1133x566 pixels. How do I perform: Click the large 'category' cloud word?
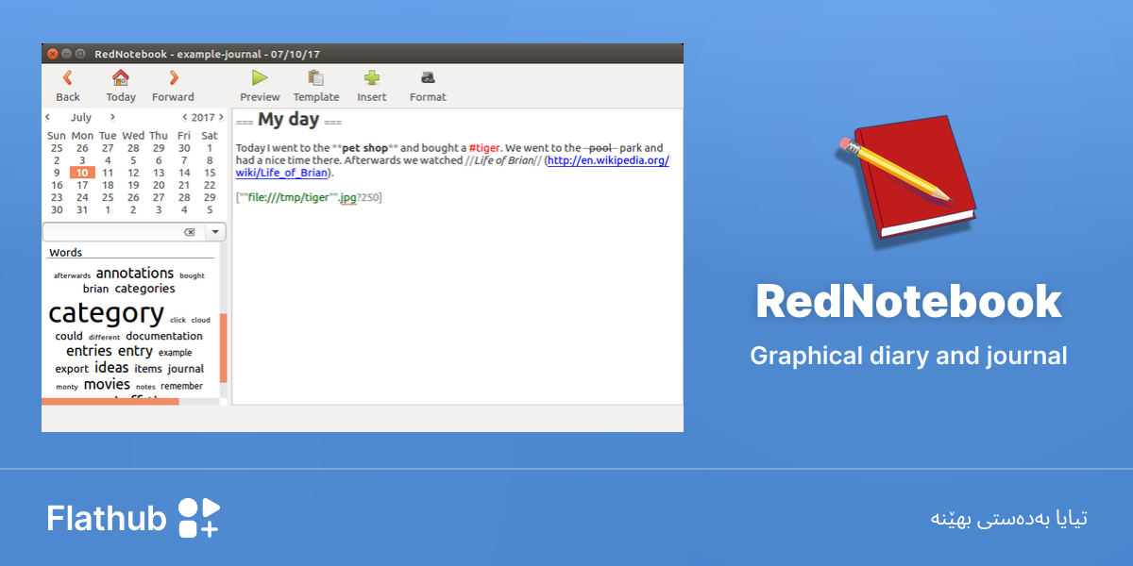point(107,313)
